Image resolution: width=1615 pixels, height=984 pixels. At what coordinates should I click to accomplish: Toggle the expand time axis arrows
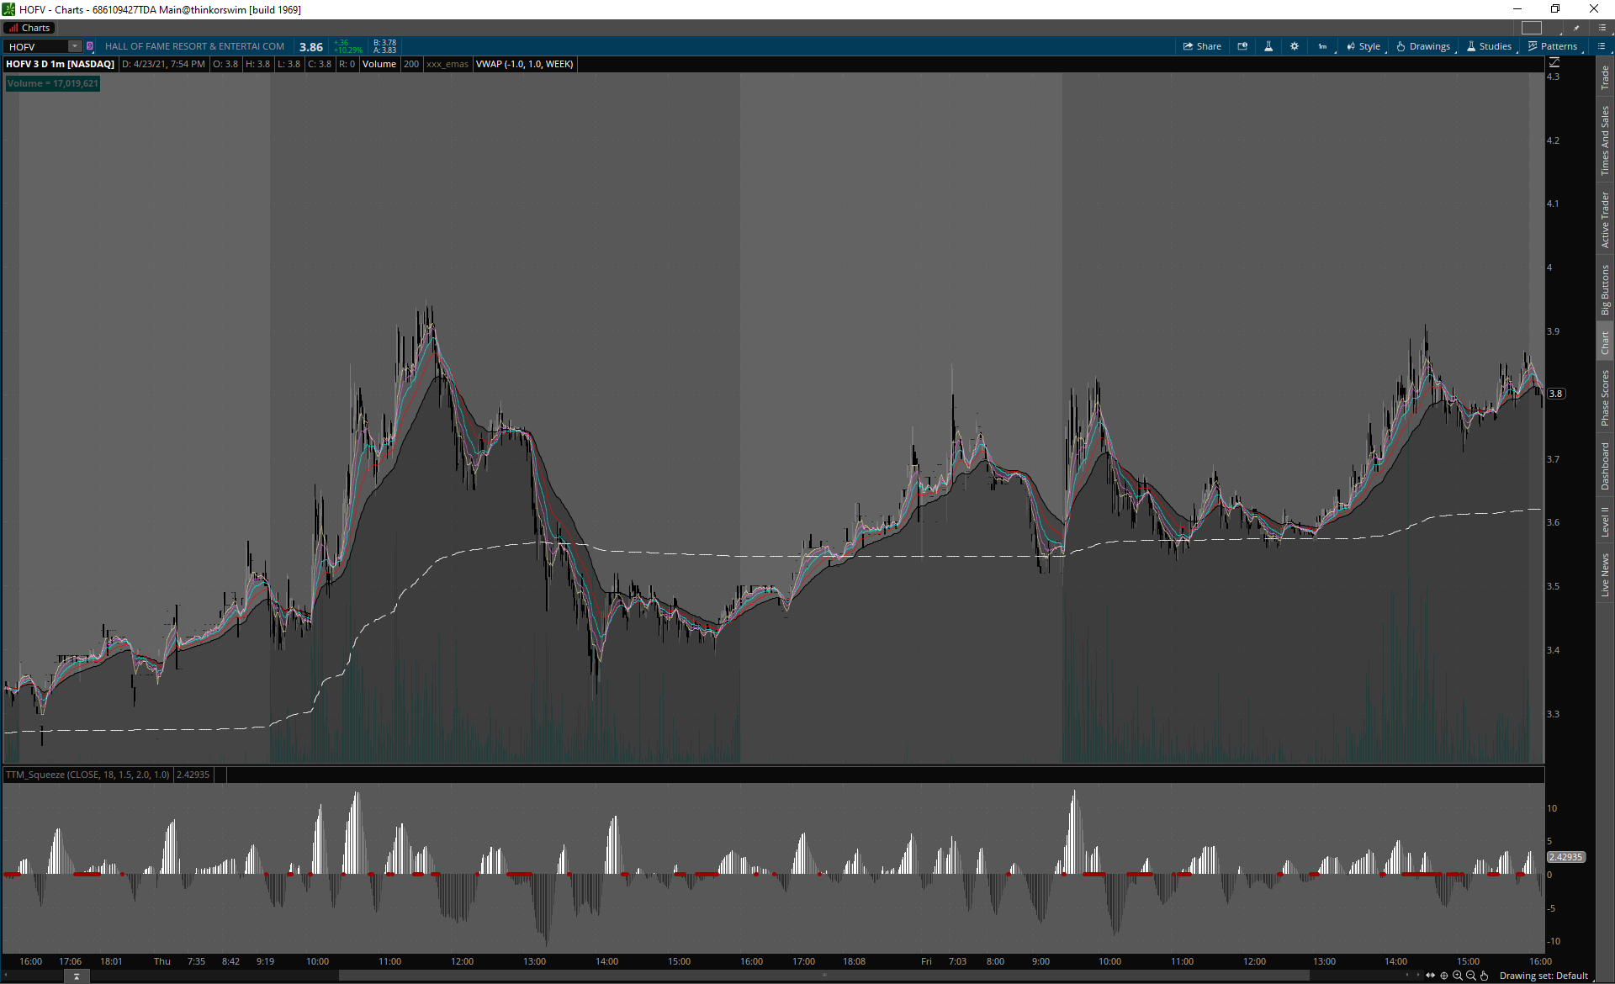(x=1430, y=976)
